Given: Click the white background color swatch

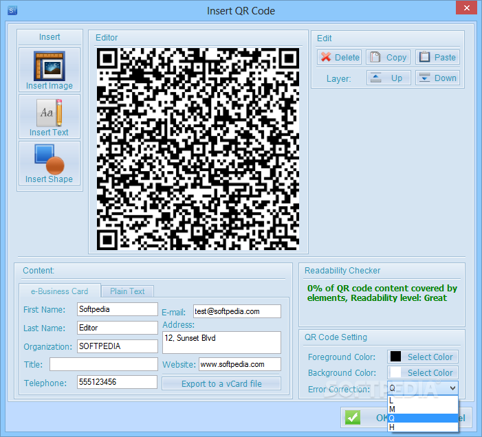Looking at the screenshot, I should (395, 372).
